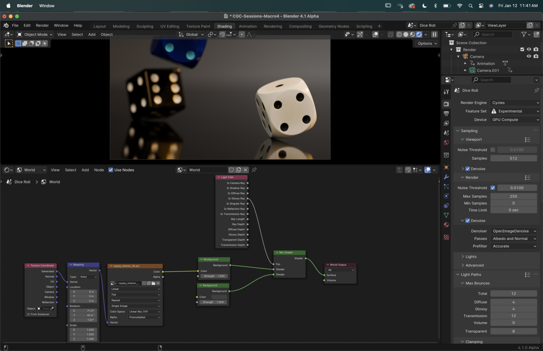The width and height of the screenshot is (543, 351).
Task: Open the World properties tab icon
Action: (x=446, y=143)
